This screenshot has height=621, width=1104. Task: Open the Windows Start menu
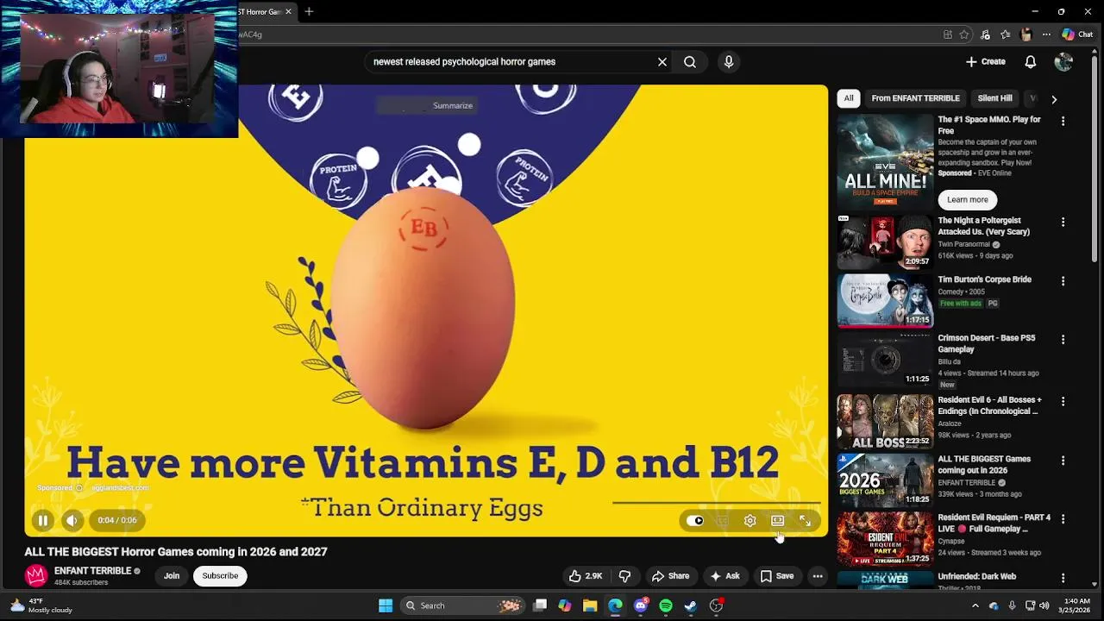click(x=386, y=605)
